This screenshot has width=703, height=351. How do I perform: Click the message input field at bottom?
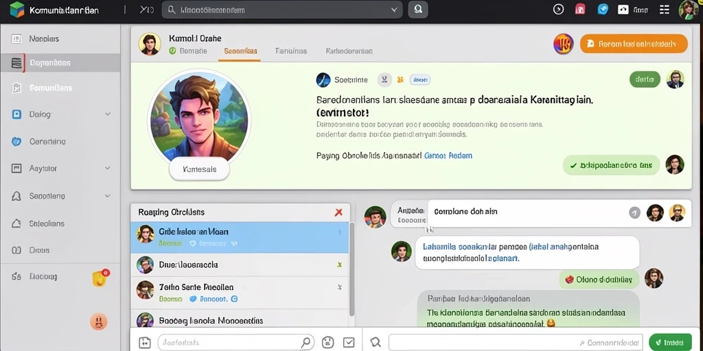pos(516,343)
